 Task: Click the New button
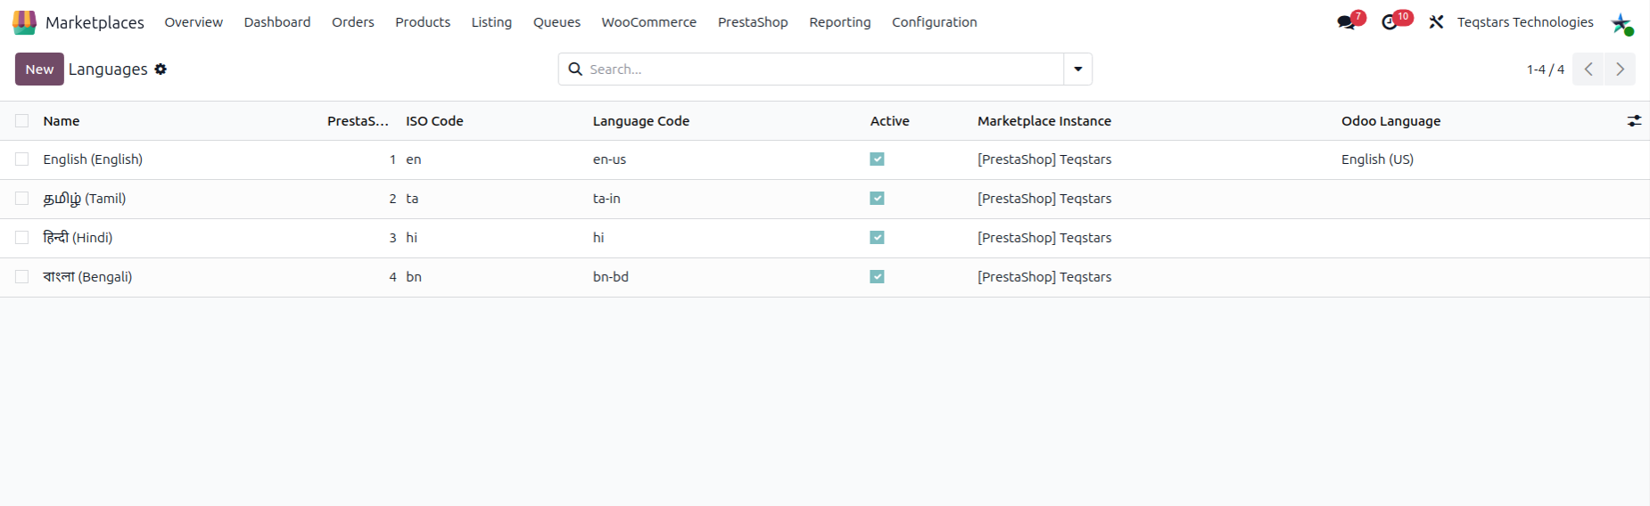coord(39,69)
